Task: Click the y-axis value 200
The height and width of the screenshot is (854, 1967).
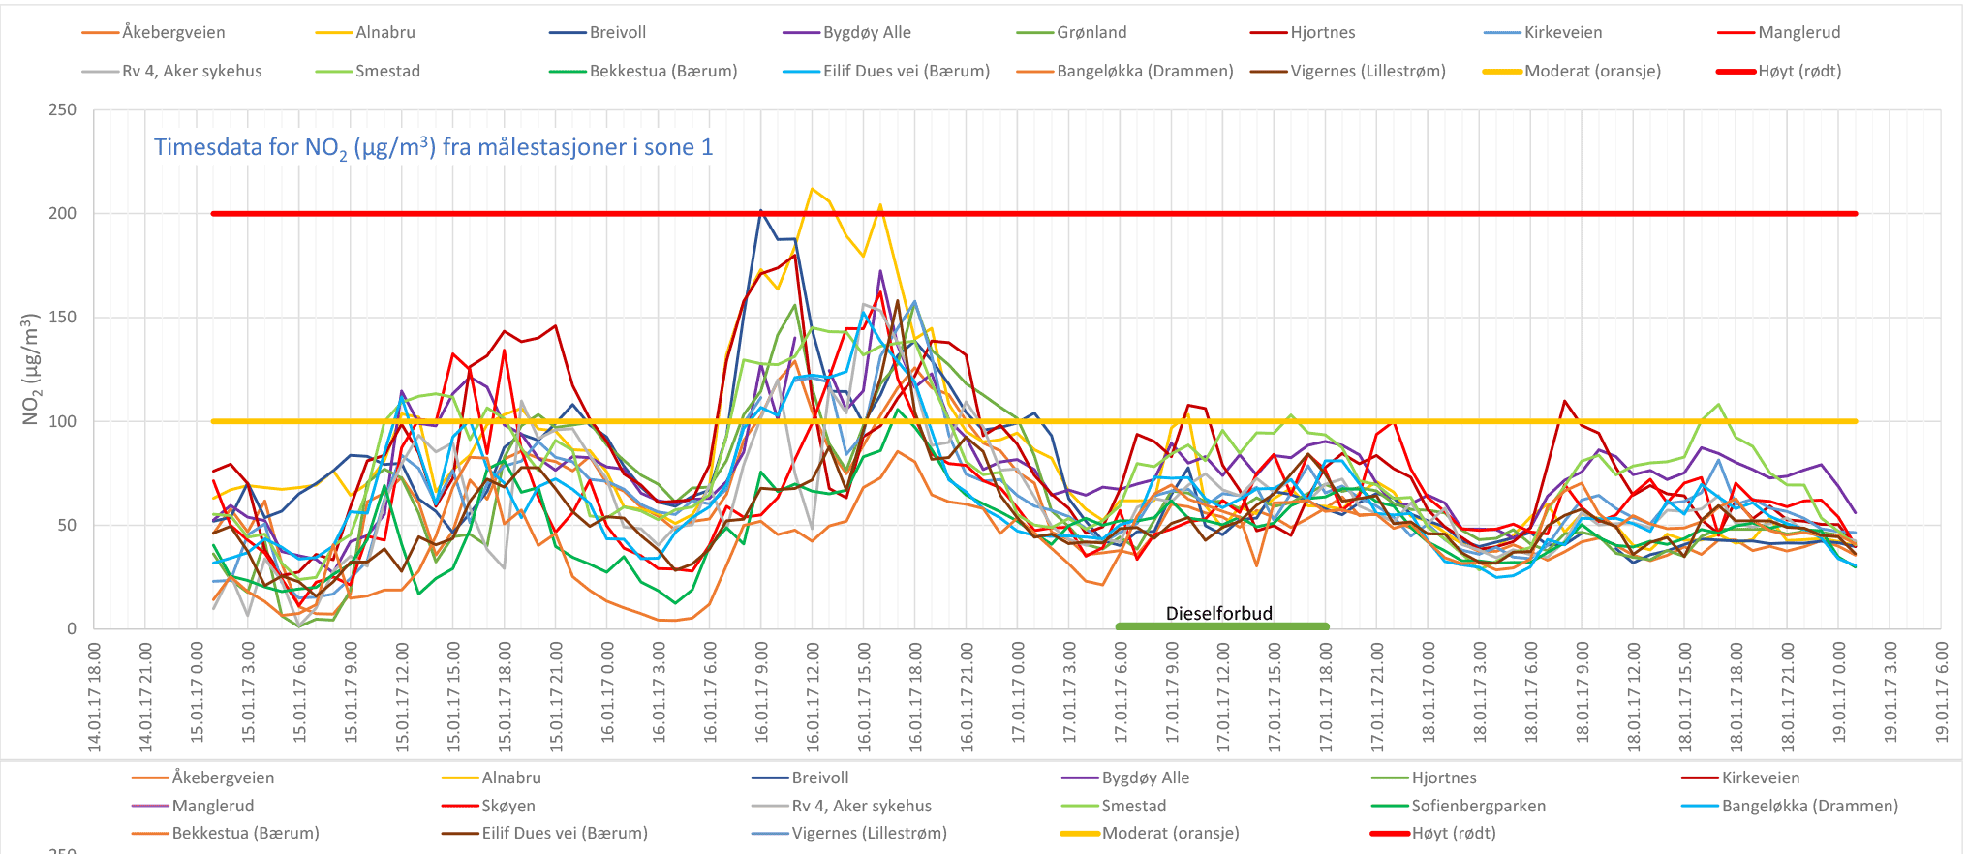Action: 63,213
